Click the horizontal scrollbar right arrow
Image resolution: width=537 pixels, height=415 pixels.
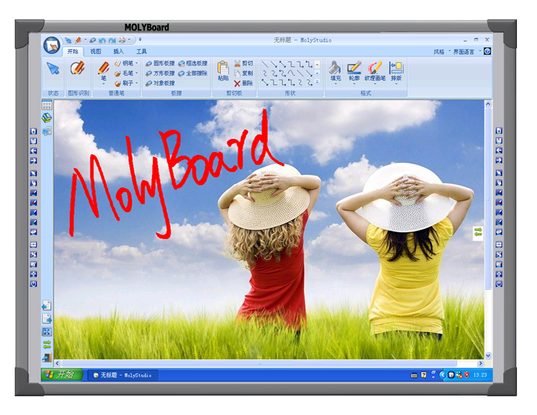click(481, 363)
